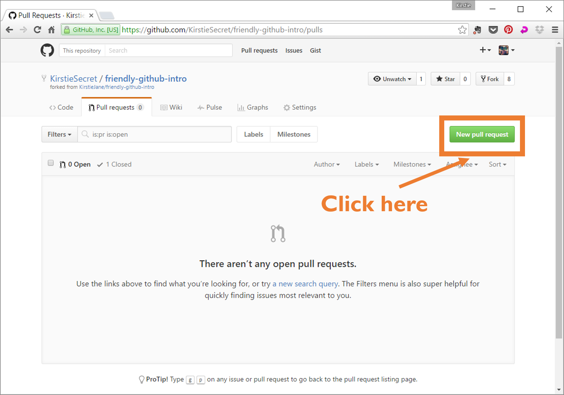
Task: Go to GitHub home via Octocat logo
Action: (47, 50)
